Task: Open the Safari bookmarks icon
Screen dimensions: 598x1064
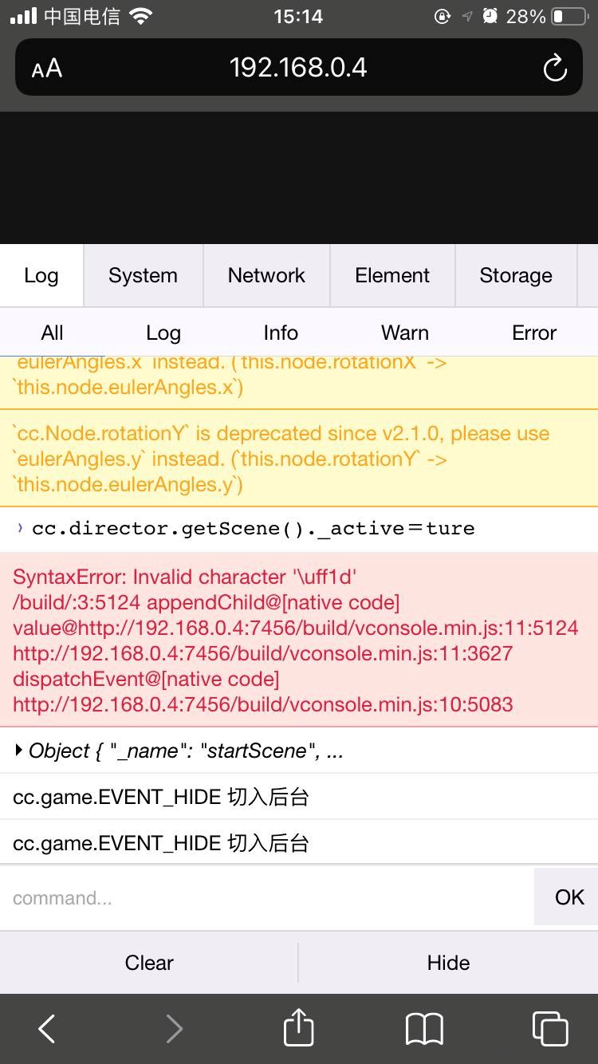Action: (424, 1029)
